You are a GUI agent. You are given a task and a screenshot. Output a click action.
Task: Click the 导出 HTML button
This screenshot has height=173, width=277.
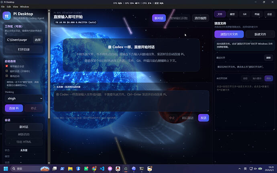coord(24,142)
